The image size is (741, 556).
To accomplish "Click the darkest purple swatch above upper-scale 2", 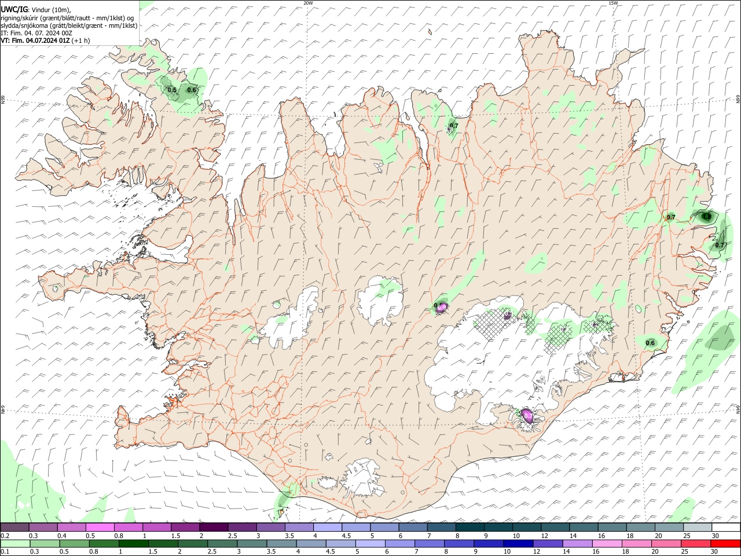I will coord(214,527).
